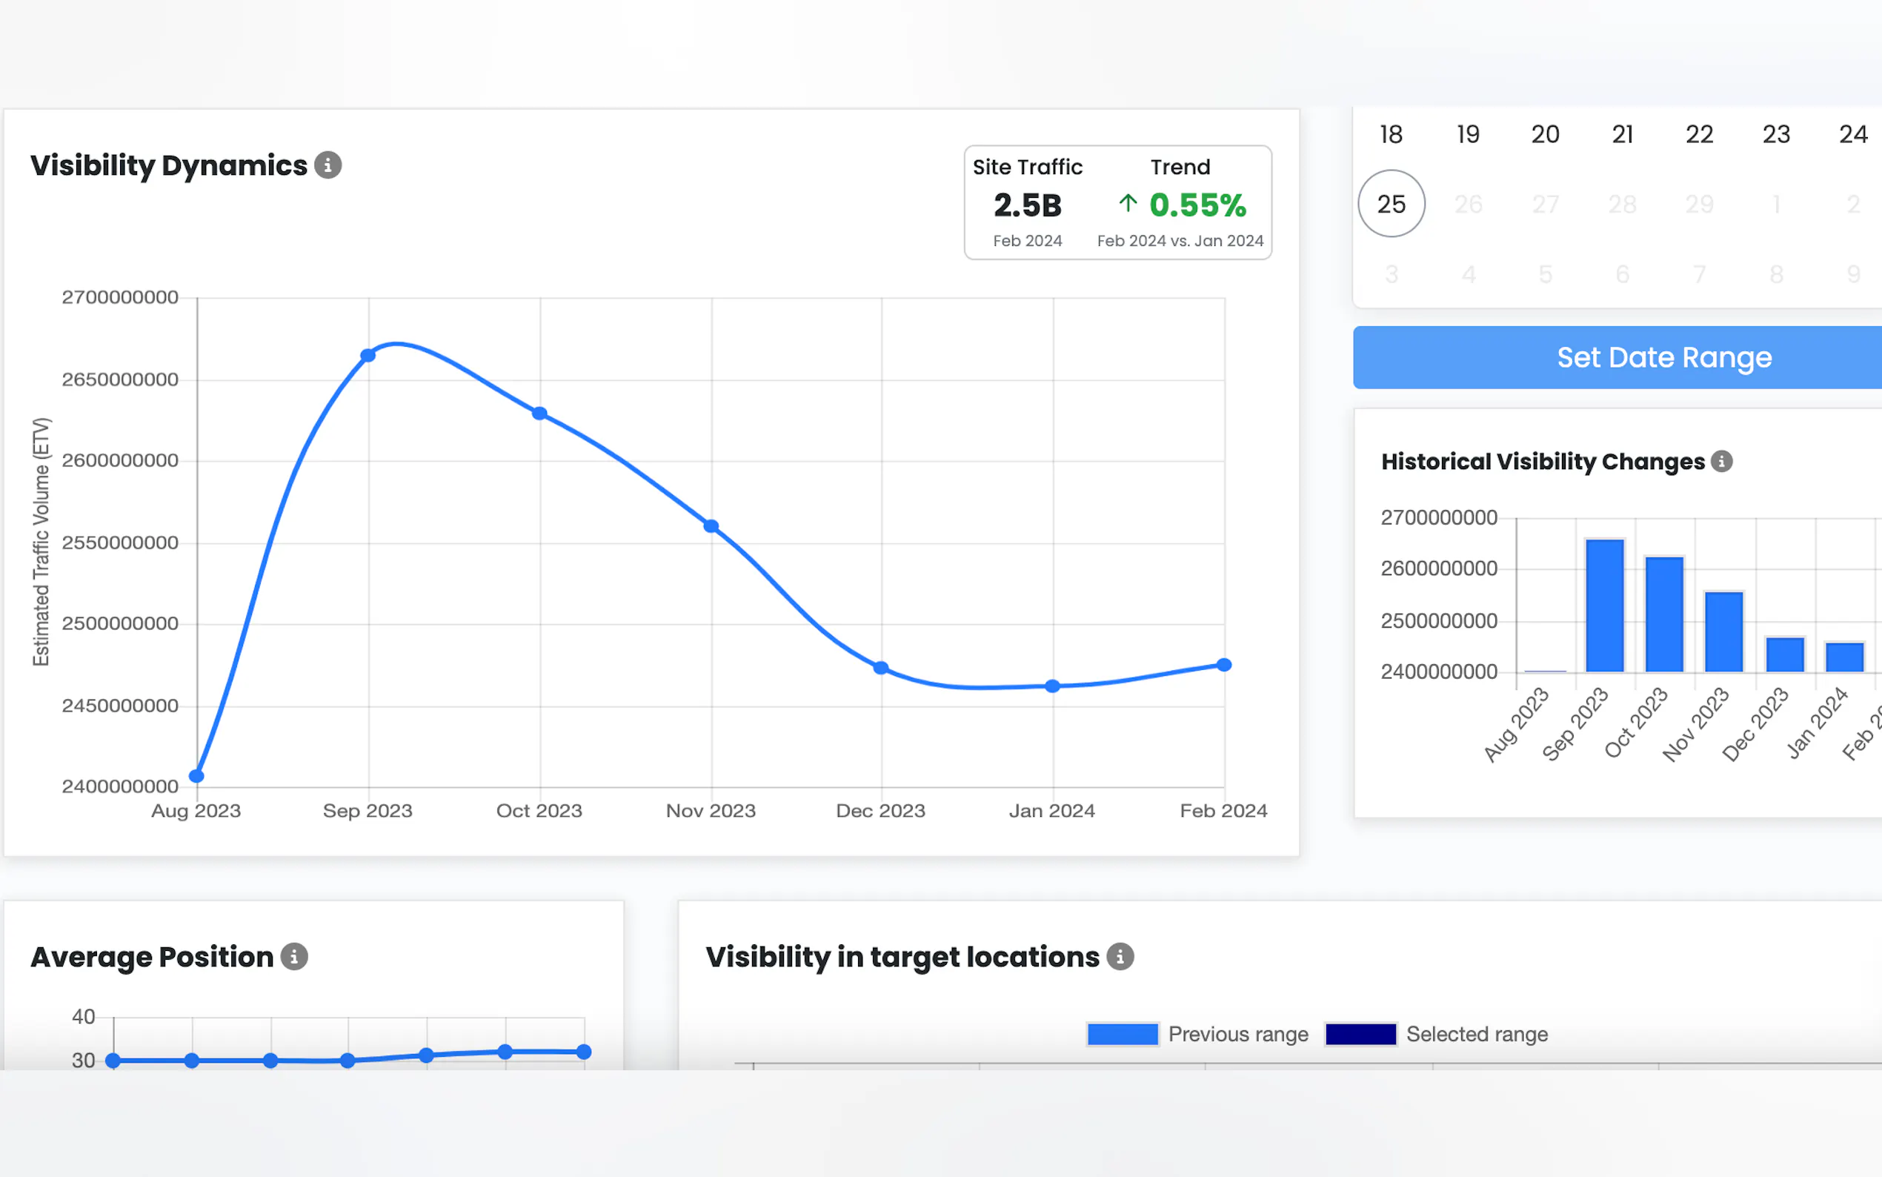This screenshot has width=1882, height=1177.
Task: Click the Average Position info icon
Action: (x=294, y=956)
